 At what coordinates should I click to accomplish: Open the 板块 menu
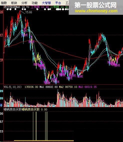tap(14, 3)
